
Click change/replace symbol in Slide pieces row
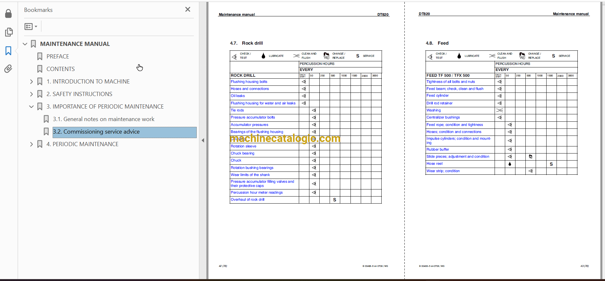[x=531, y=157]
